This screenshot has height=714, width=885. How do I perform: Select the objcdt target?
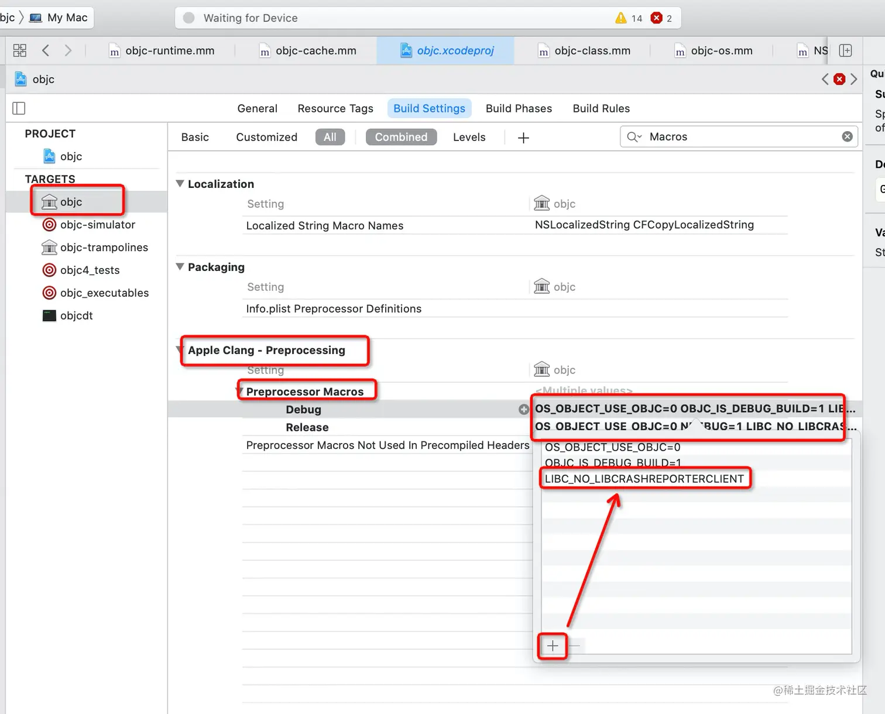pos(68,315)
